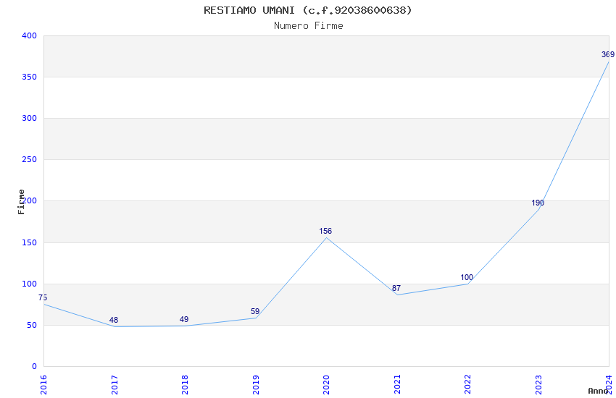Select the 48 data label for 2017
Viewport: 616px width, 398px height.
coord(114,321)
